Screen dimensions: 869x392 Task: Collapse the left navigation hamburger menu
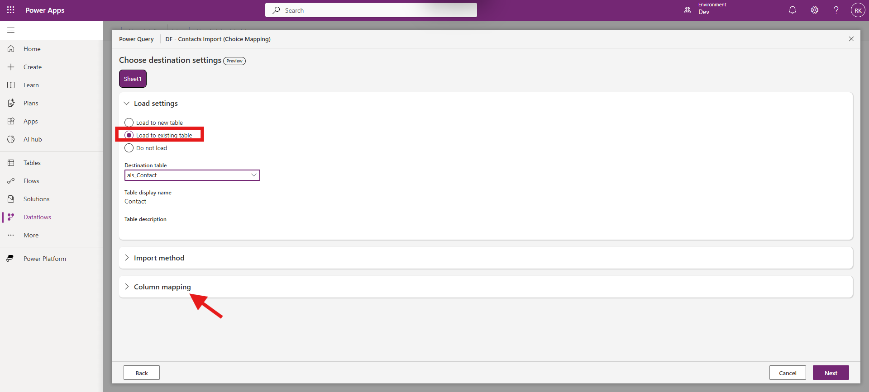coord(11,30)
